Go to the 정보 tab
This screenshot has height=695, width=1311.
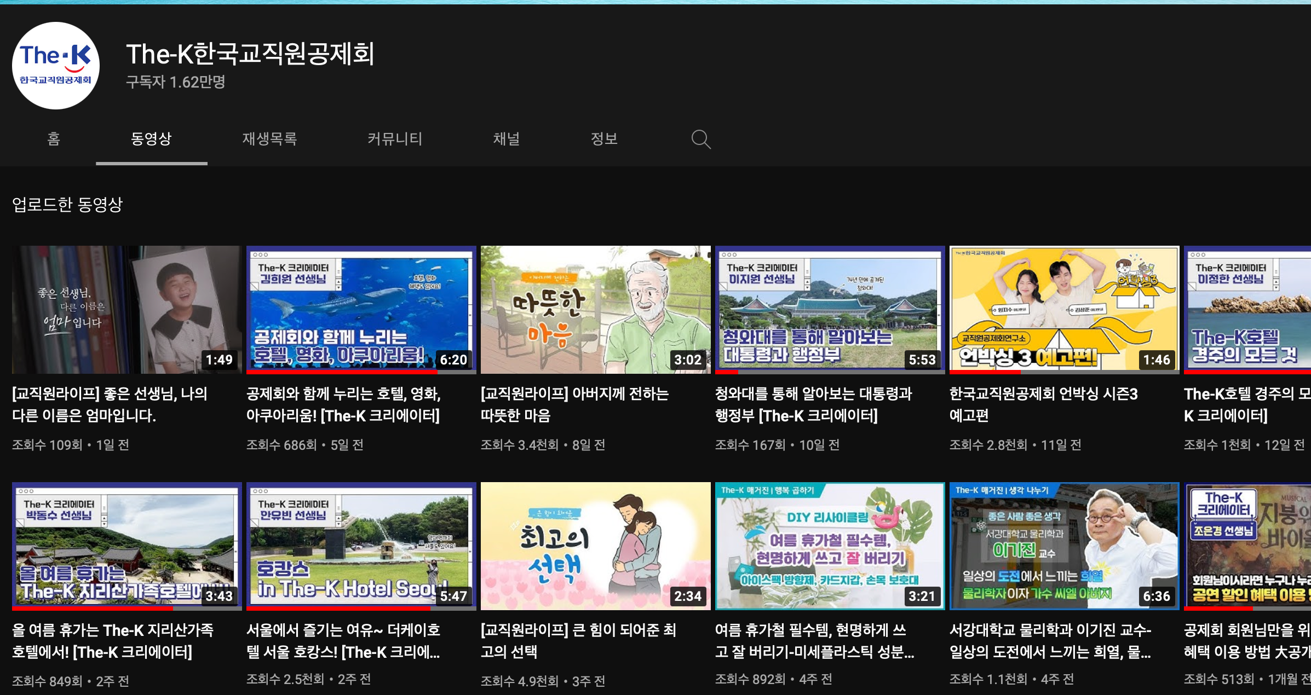pos(604,139)
